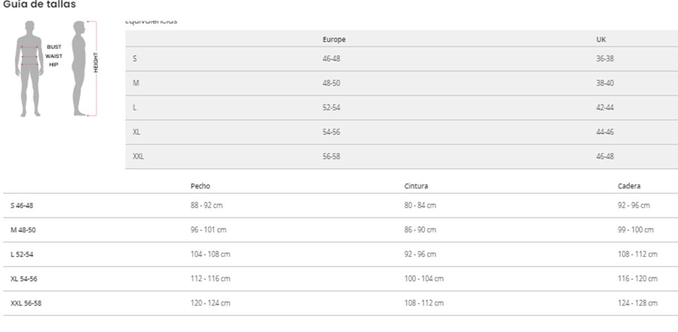Image resolution: width=678 pixels, height=332 pixels.
Task: Click the S 46-48 row label
Action: pyautogui.click(x=22, y=206)
